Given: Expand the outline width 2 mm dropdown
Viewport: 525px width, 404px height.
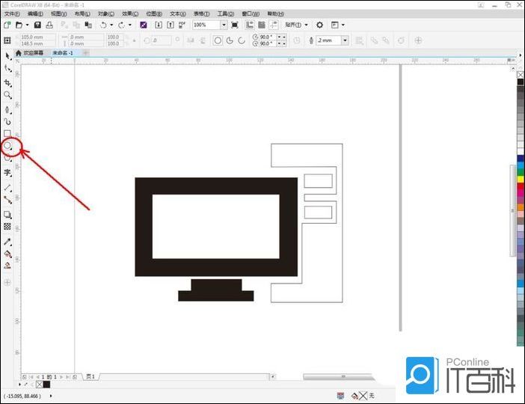Looking at the screenshot, I should 345,40.
